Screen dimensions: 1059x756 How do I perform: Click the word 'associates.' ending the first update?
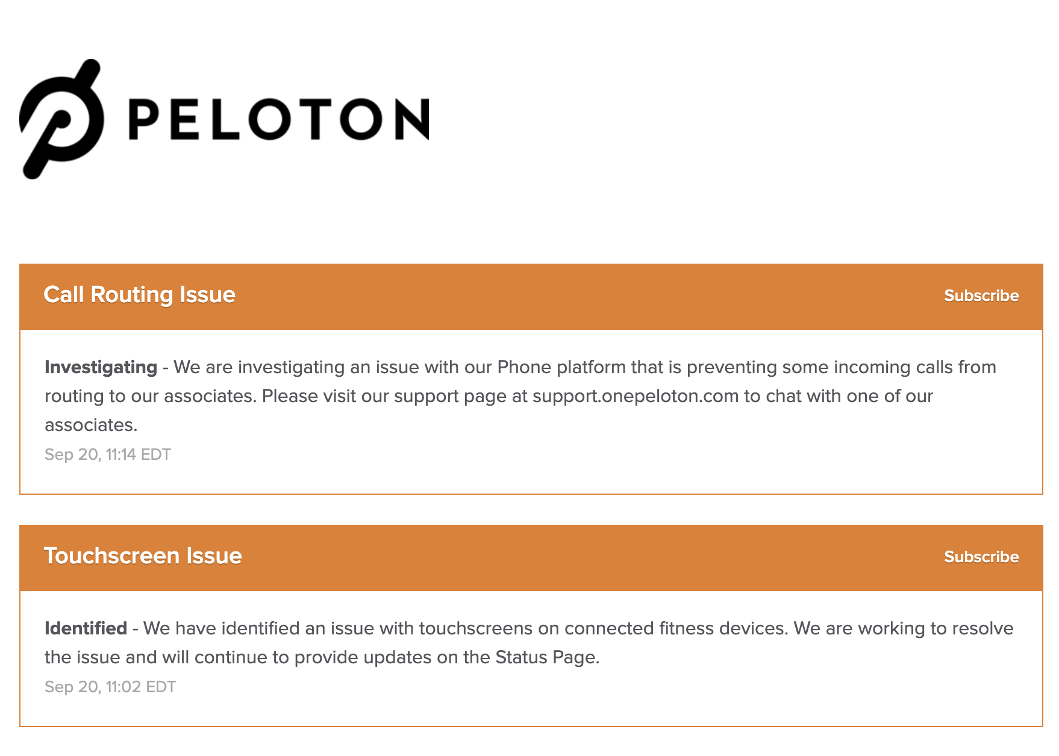coord(91,425)
